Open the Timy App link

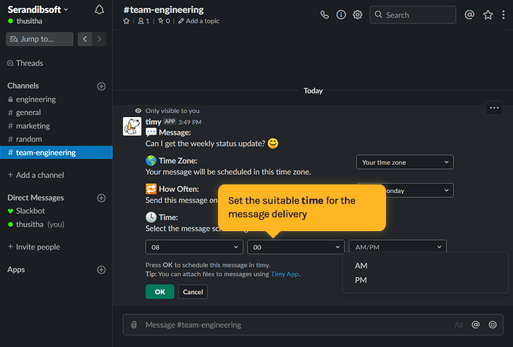[x=285, y=274]
